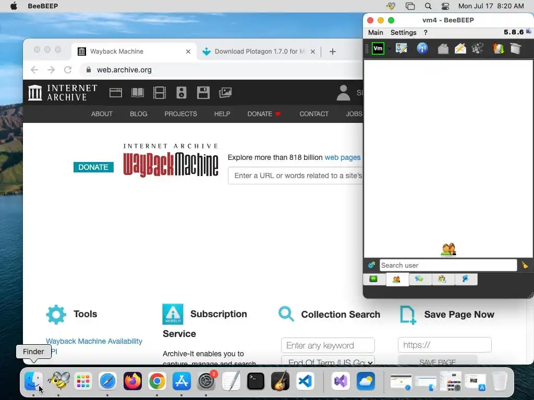Click the Enter any keyword collection search field

point(328,345)
